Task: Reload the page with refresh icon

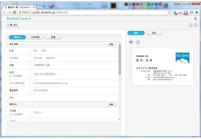Action: [15, 13]
